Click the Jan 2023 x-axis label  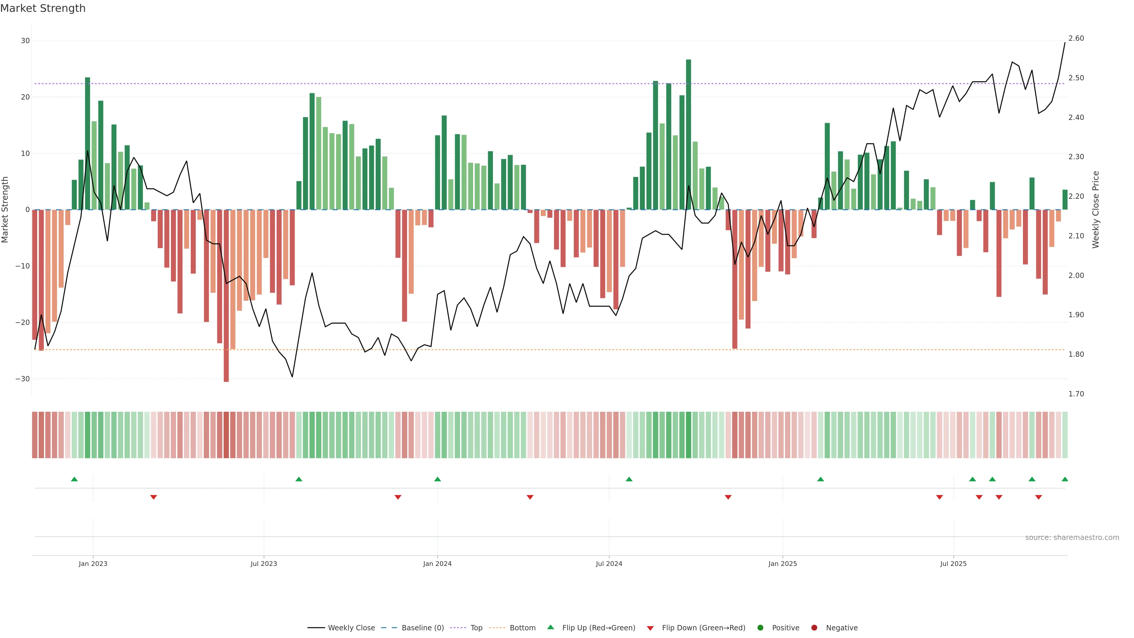tap(93, 564)
